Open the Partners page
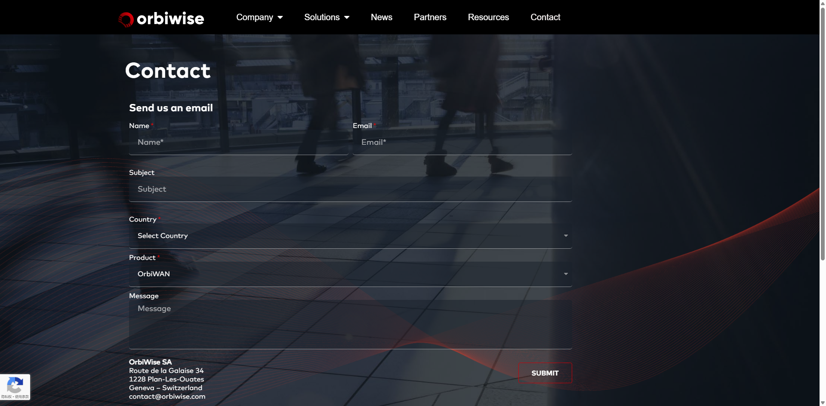 (x=430, y=17)
